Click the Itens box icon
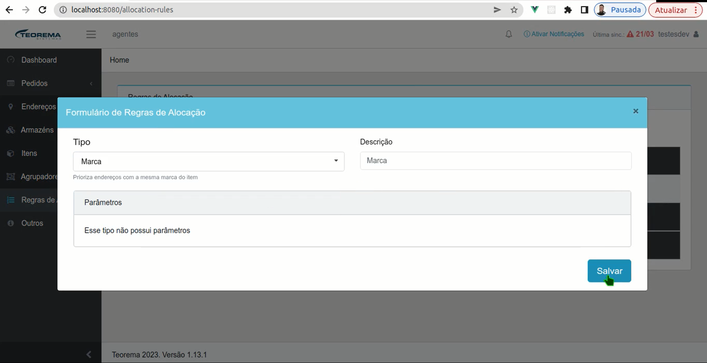707x363 pixels. [x=11, y=153]
